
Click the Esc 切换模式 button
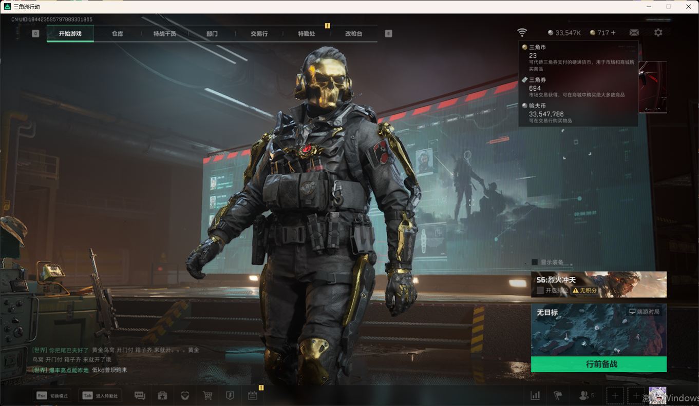[52, 396]
